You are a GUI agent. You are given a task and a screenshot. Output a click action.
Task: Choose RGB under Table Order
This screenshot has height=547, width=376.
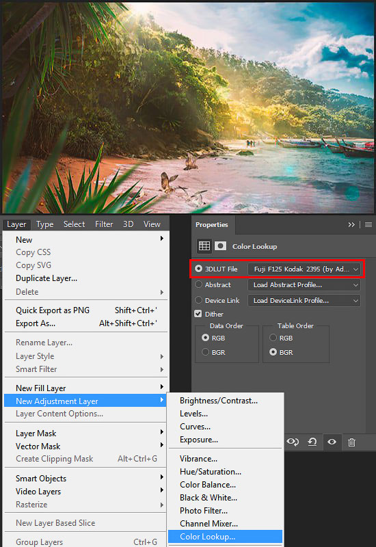pyautogui.click(x=273, y=338)
